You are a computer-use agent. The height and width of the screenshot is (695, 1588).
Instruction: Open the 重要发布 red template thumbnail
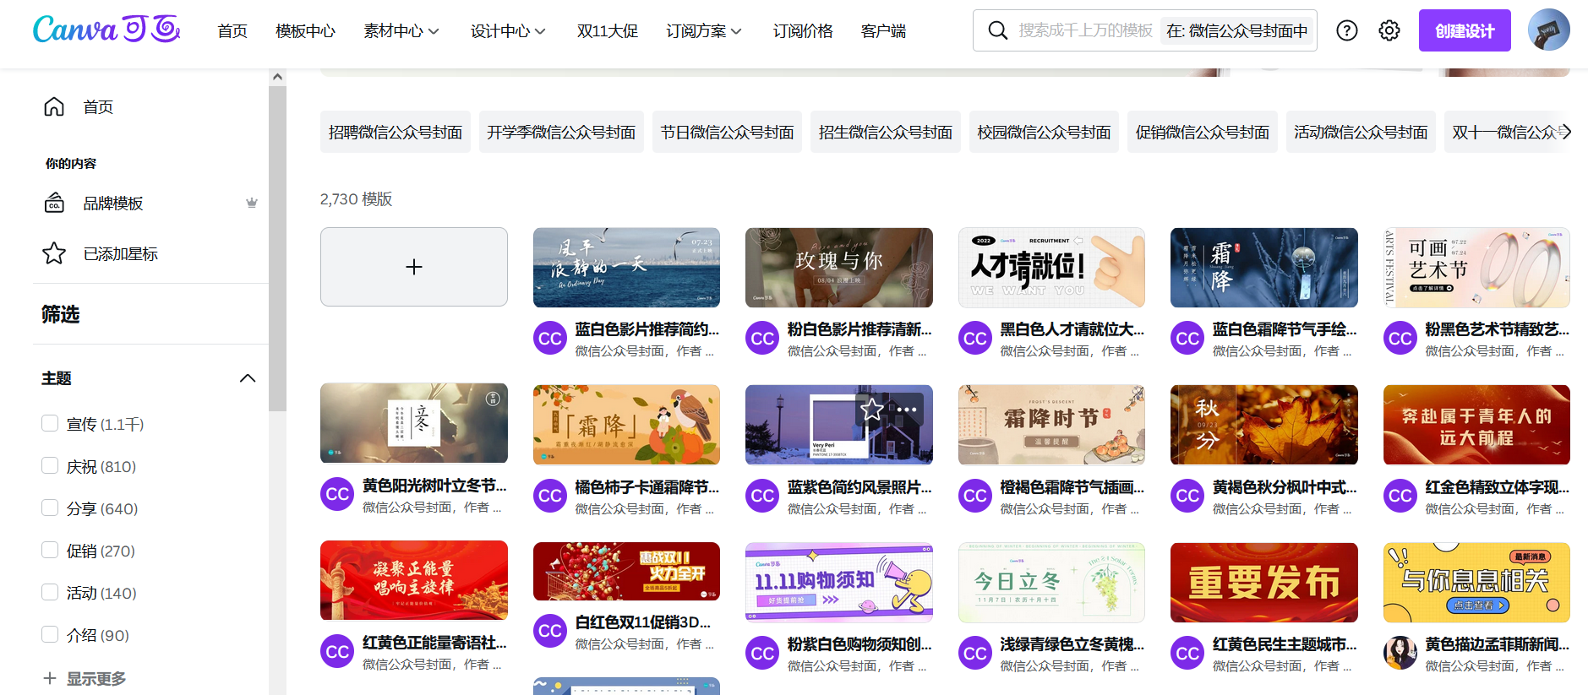[1264, 583]
